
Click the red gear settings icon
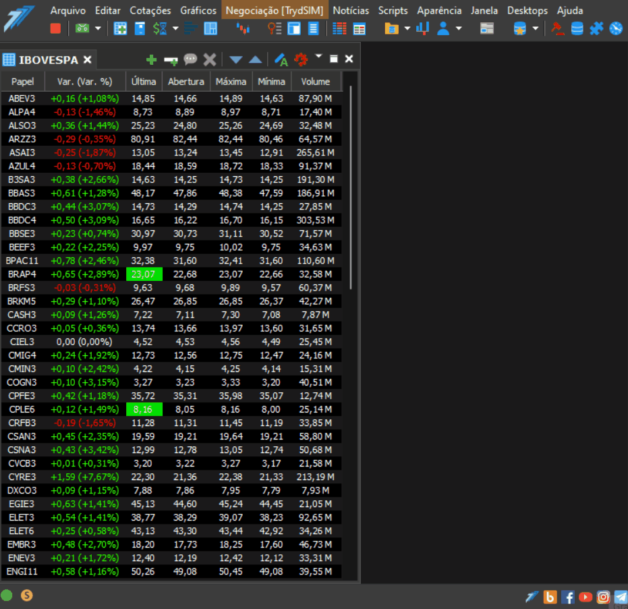coord(301,59)
